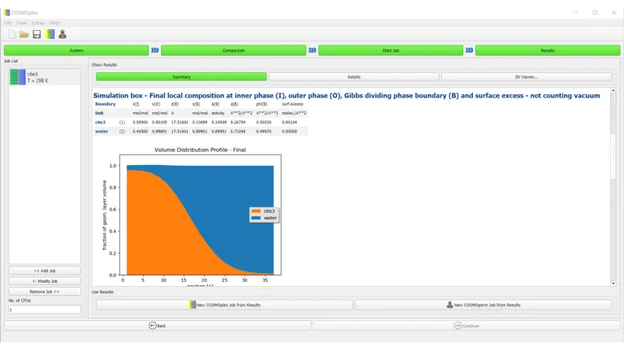Create New COSMOplex Job from Results
624x351 pixels.
click(x=224, y=305)
